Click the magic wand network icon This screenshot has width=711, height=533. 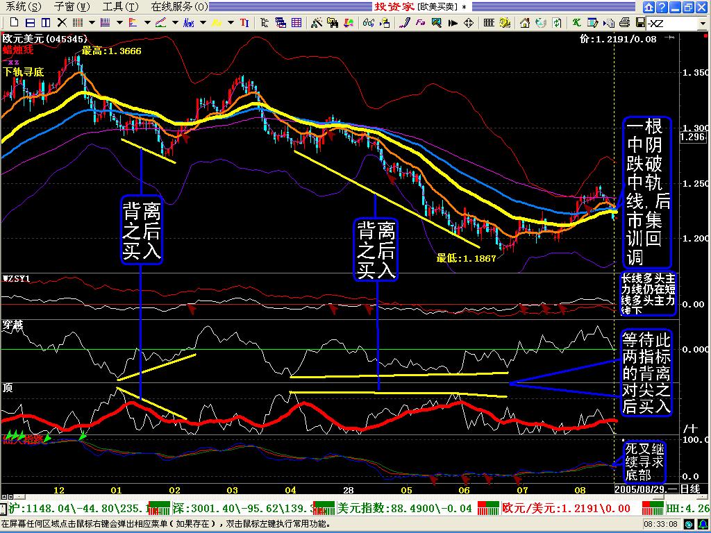coord(317,23)
